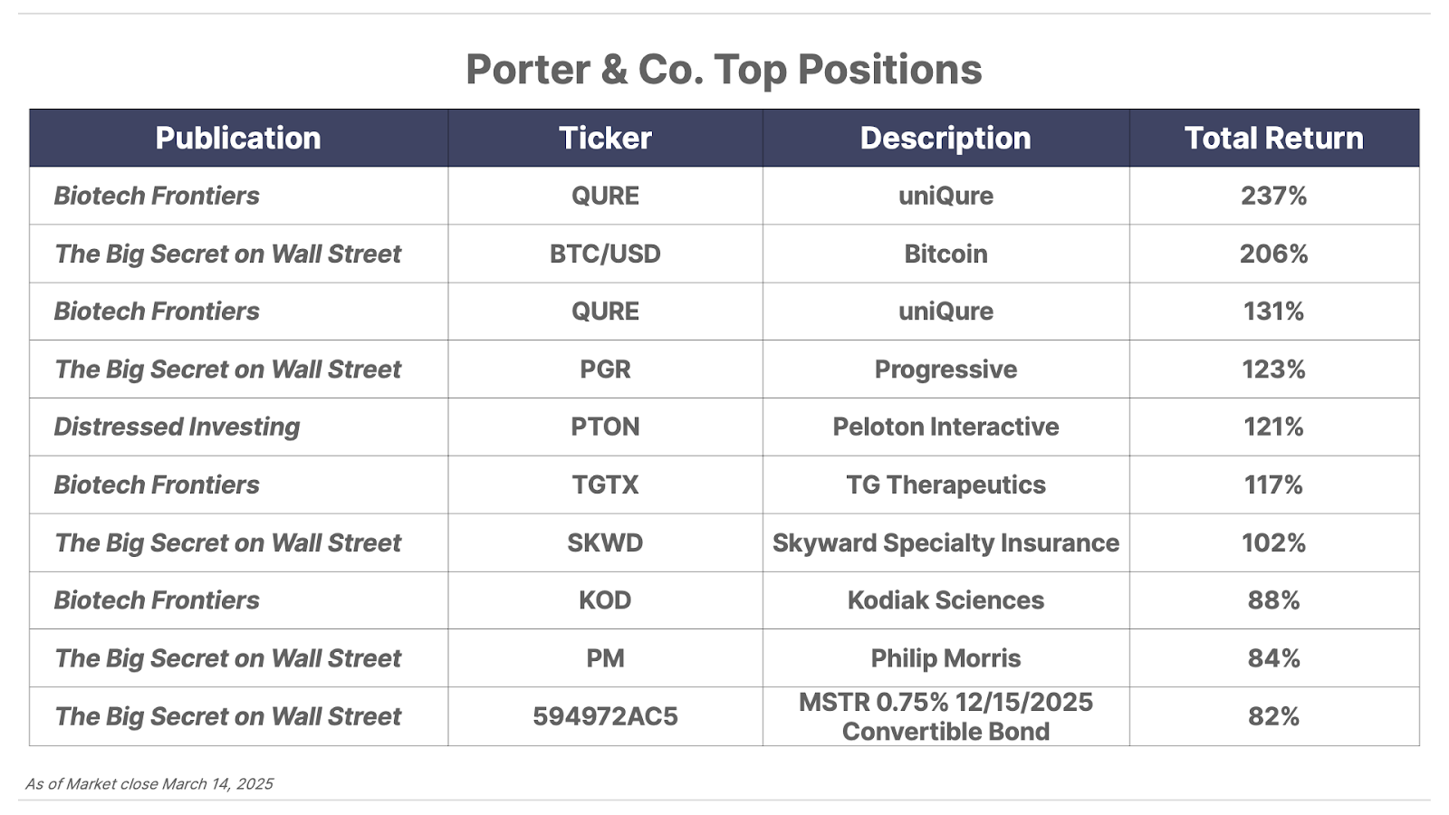Viewport: 1449px width, 815px height.
Task: Click the Peloton Interactive description
Action: click(945, 427)
